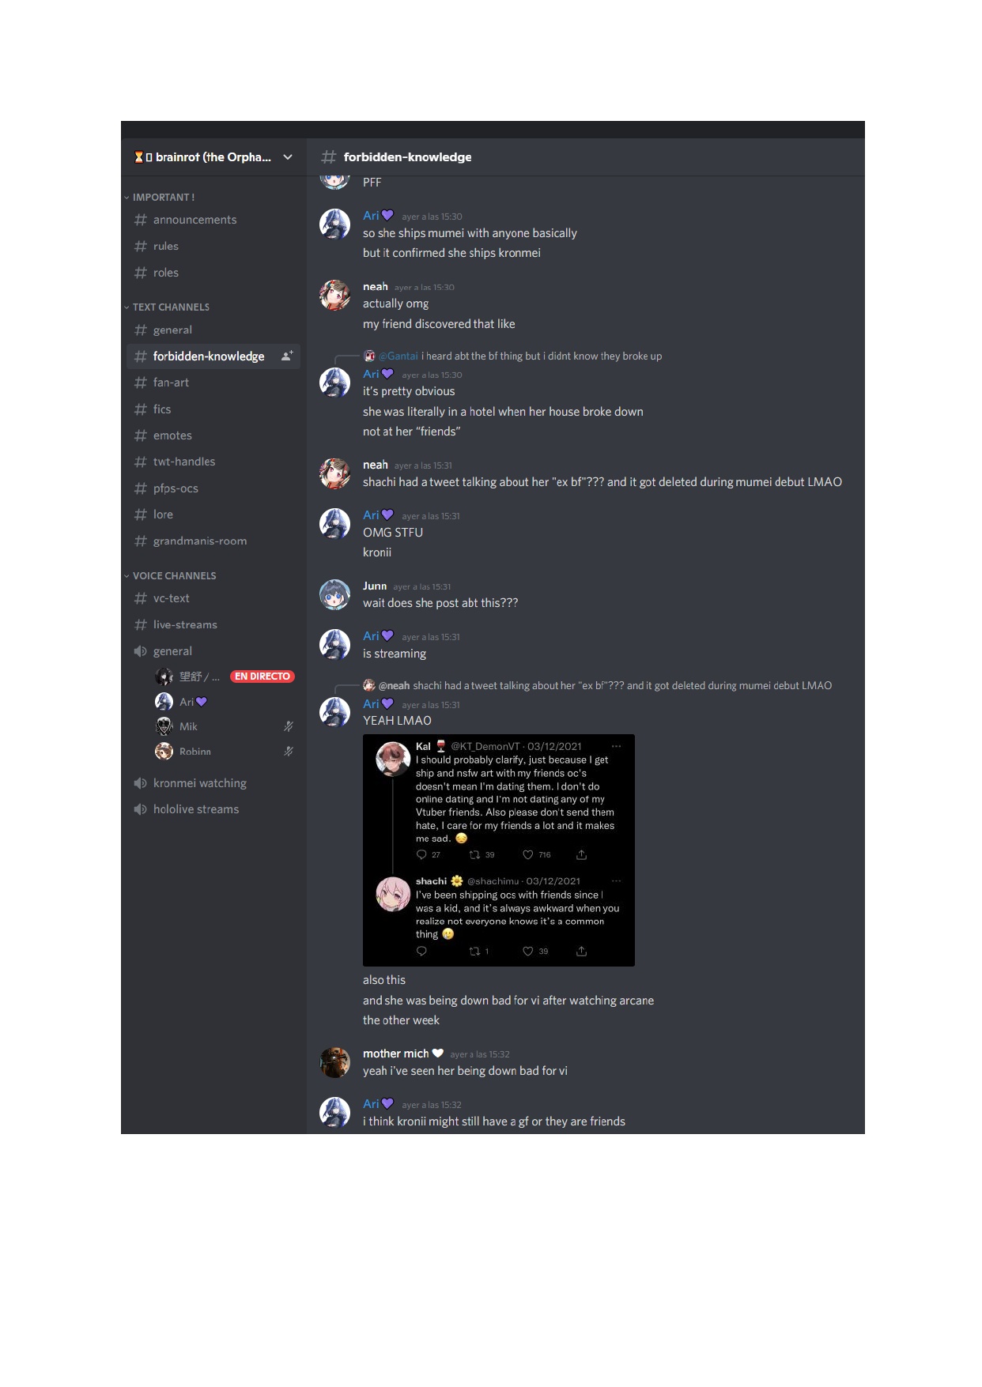Click the invite people icon on forbidden-knowledge
The image size is (982, 1387).
click(x=287, y=356)
